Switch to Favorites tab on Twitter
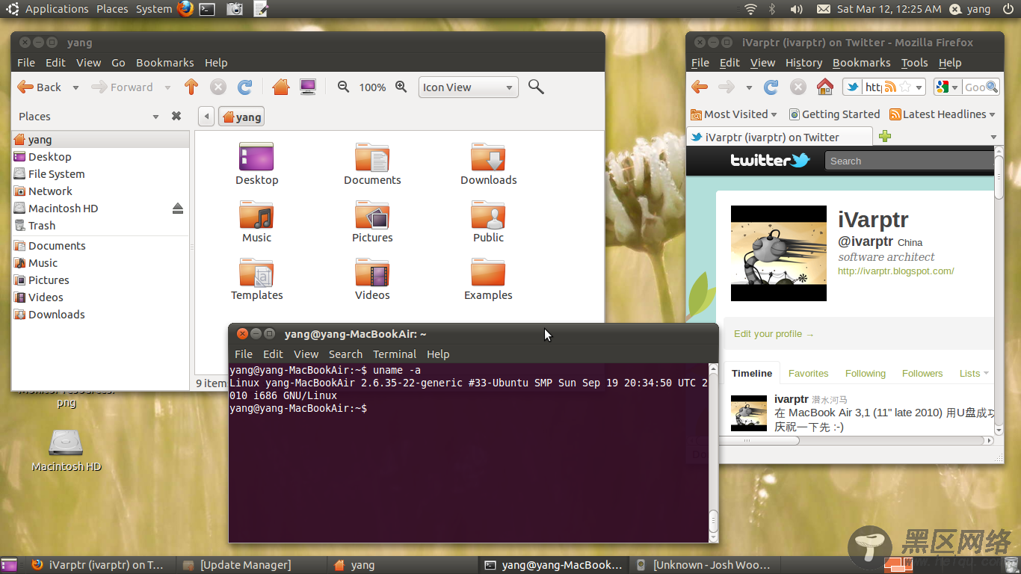1021x574 pixels. (808, 373)
